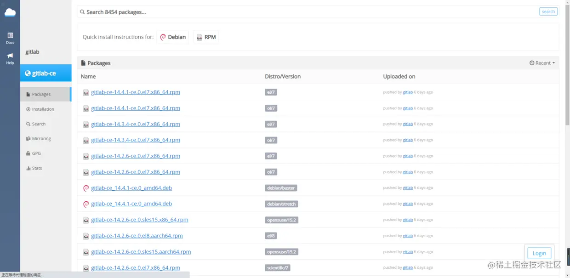Screen dimensions: 570x278
Task: Open gitlab-ce_14.4.1 deb link for debian/stretch
Action: [131, 204]
